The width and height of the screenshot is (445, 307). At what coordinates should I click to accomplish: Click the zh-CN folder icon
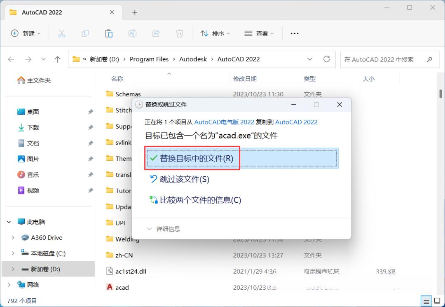(x=110, y=255)
